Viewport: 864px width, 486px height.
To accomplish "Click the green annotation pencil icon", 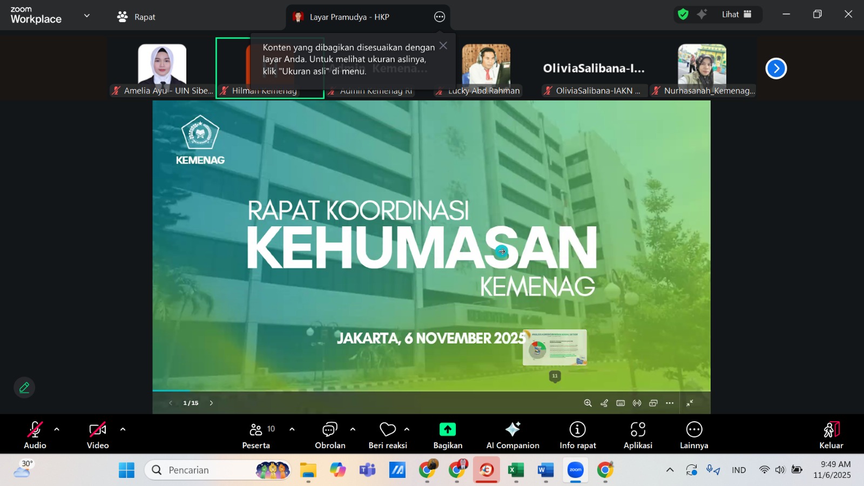I will [24, 387].
